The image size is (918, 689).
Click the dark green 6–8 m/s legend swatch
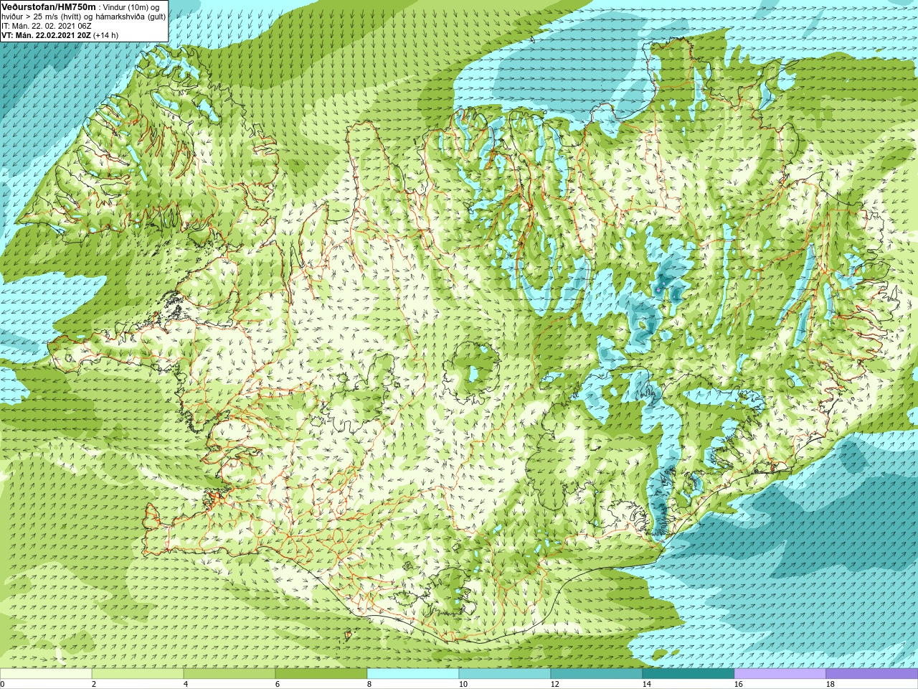coord(321,674)
